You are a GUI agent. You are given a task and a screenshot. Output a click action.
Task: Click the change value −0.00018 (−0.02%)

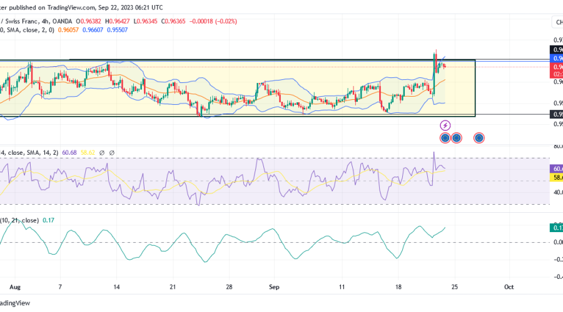point(213,21)
